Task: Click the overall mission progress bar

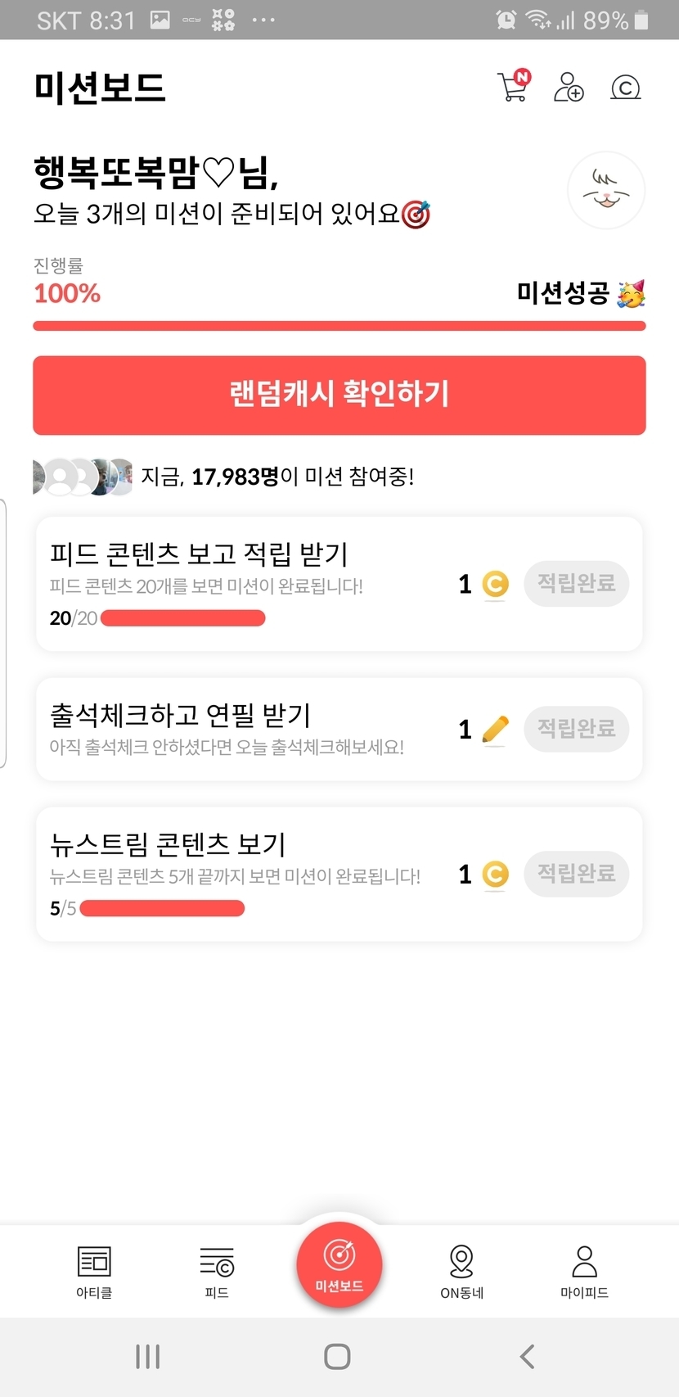Action: (339, 326)
